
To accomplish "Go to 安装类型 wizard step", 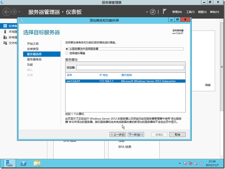I will (33, 49).
